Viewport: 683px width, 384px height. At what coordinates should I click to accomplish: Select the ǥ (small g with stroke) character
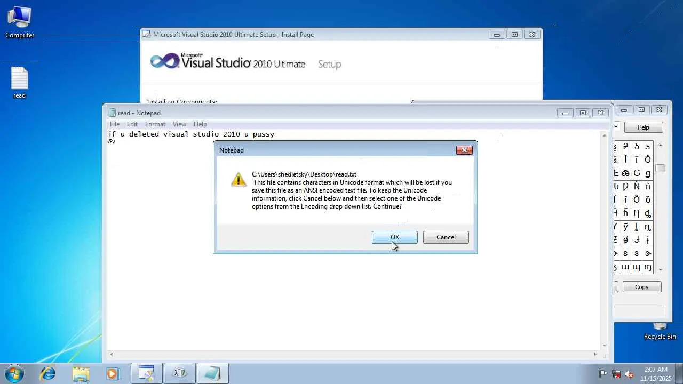pyautogui.click(x=648, y=173)
